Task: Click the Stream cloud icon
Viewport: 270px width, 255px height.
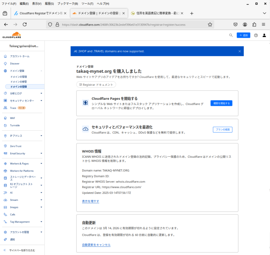Action: [x=5, y=200]
